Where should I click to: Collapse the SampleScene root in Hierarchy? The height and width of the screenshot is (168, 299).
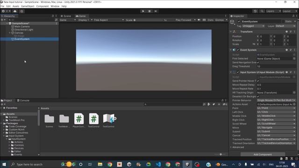tap(7, 23)
